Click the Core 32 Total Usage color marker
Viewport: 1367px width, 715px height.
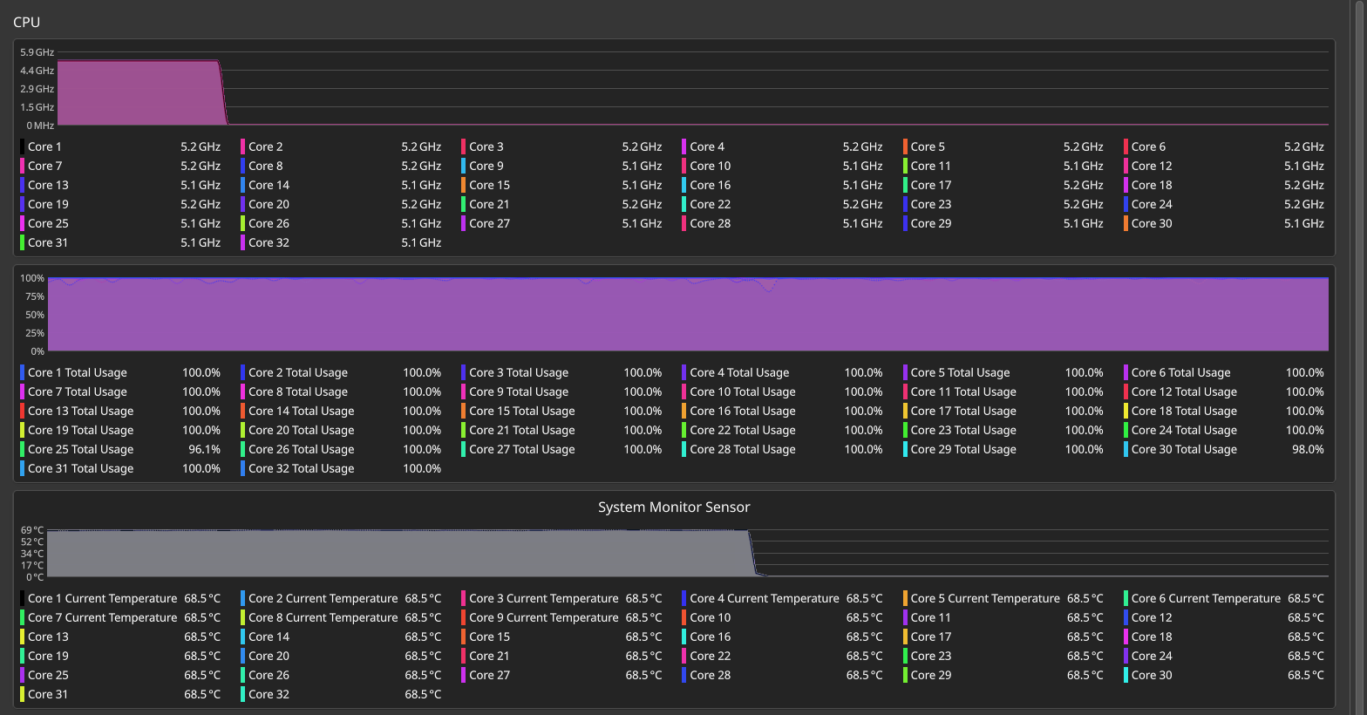click(x=243, y=468)
